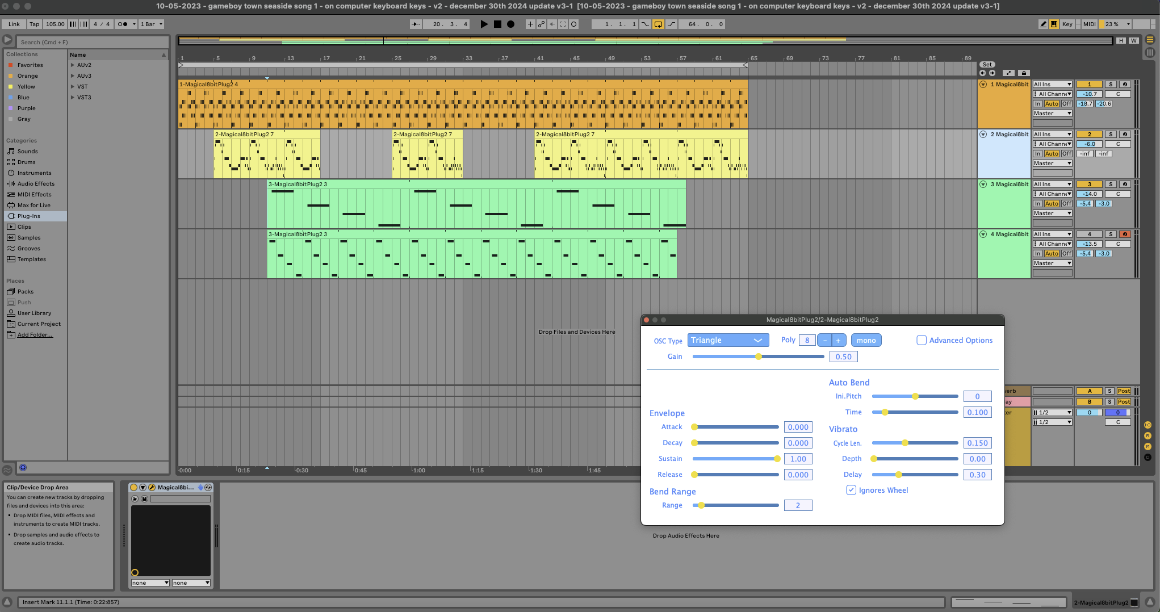The height and width of the screenshot is (612, 1160).
Task: Expand the VST3 folder
Action: click(x=73, y=98)
